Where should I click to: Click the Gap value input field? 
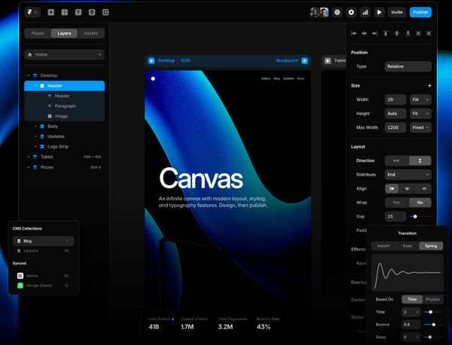395,216
